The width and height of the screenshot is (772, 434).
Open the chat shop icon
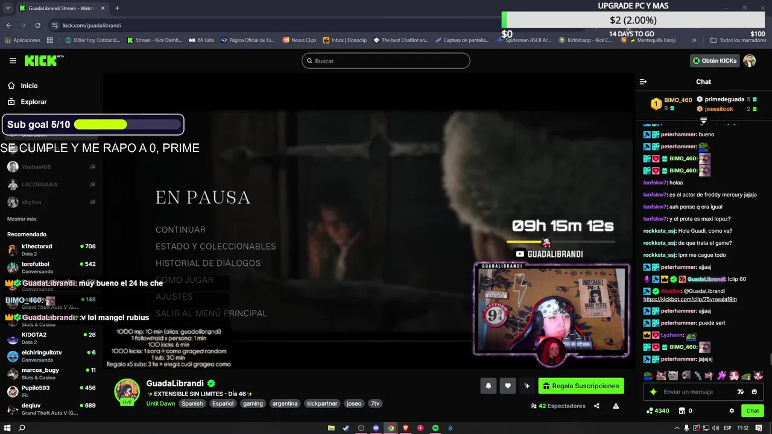(x=682, y=410)
